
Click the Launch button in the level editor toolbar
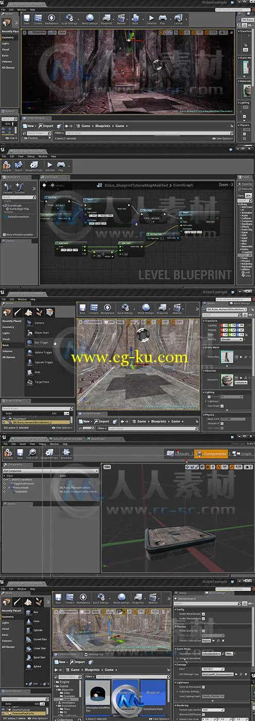(178, 20)
